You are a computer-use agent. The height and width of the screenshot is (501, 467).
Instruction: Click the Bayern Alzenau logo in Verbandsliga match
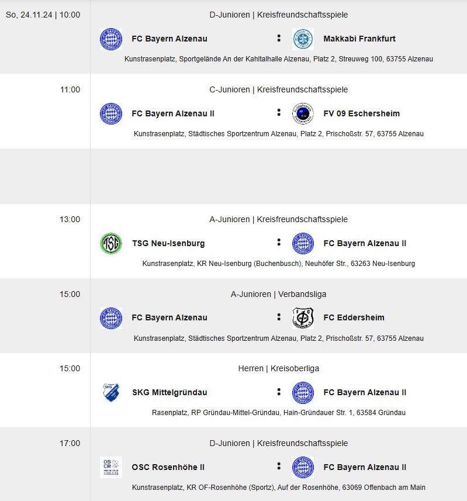[x=111, y=318]
